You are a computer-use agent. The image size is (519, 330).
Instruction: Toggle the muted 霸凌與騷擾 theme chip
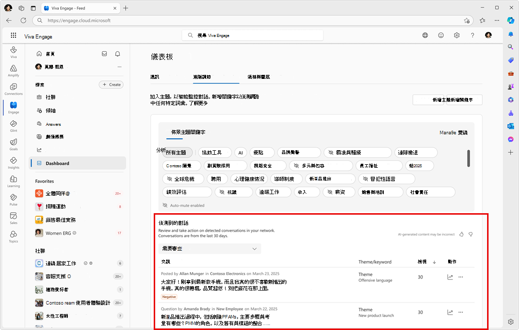pyautogui.click(x=357, y=153)
